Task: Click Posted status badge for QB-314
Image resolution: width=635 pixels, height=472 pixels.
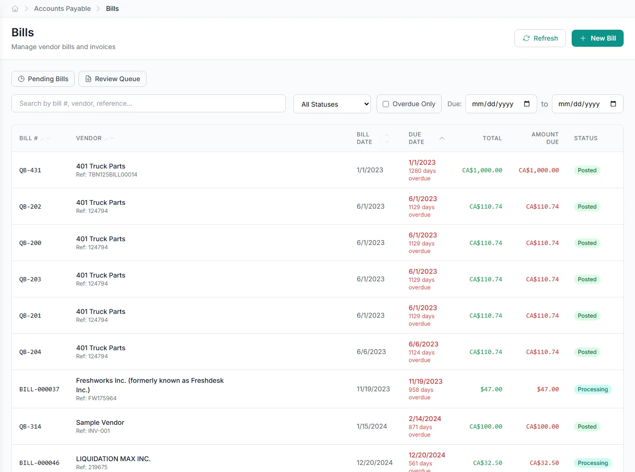Action: 587,427
